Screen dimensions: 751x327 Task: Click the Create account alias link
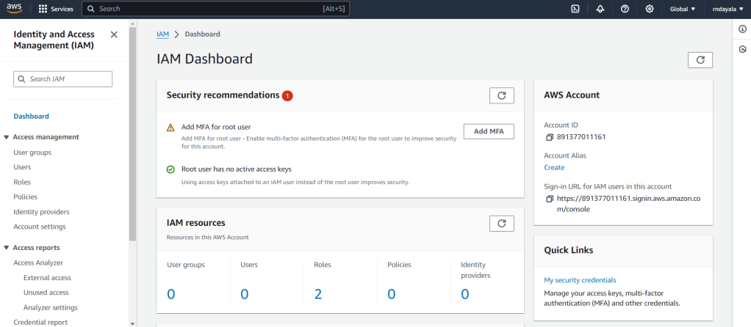click(554, 167)
